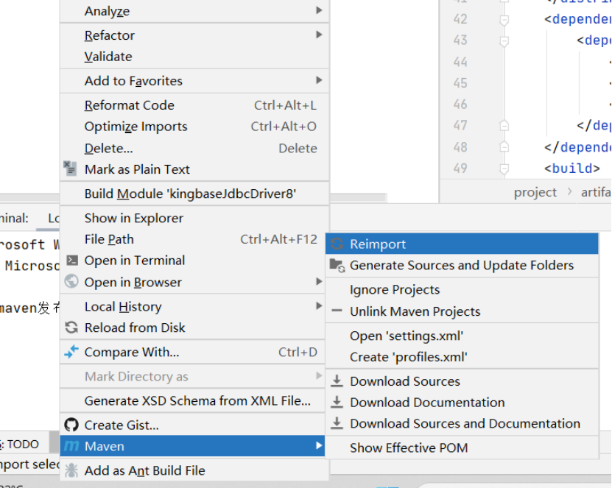The width and height of the screenshot is (612, 488).
Task: Click the Compare With arrows icon
Action: 71,352
